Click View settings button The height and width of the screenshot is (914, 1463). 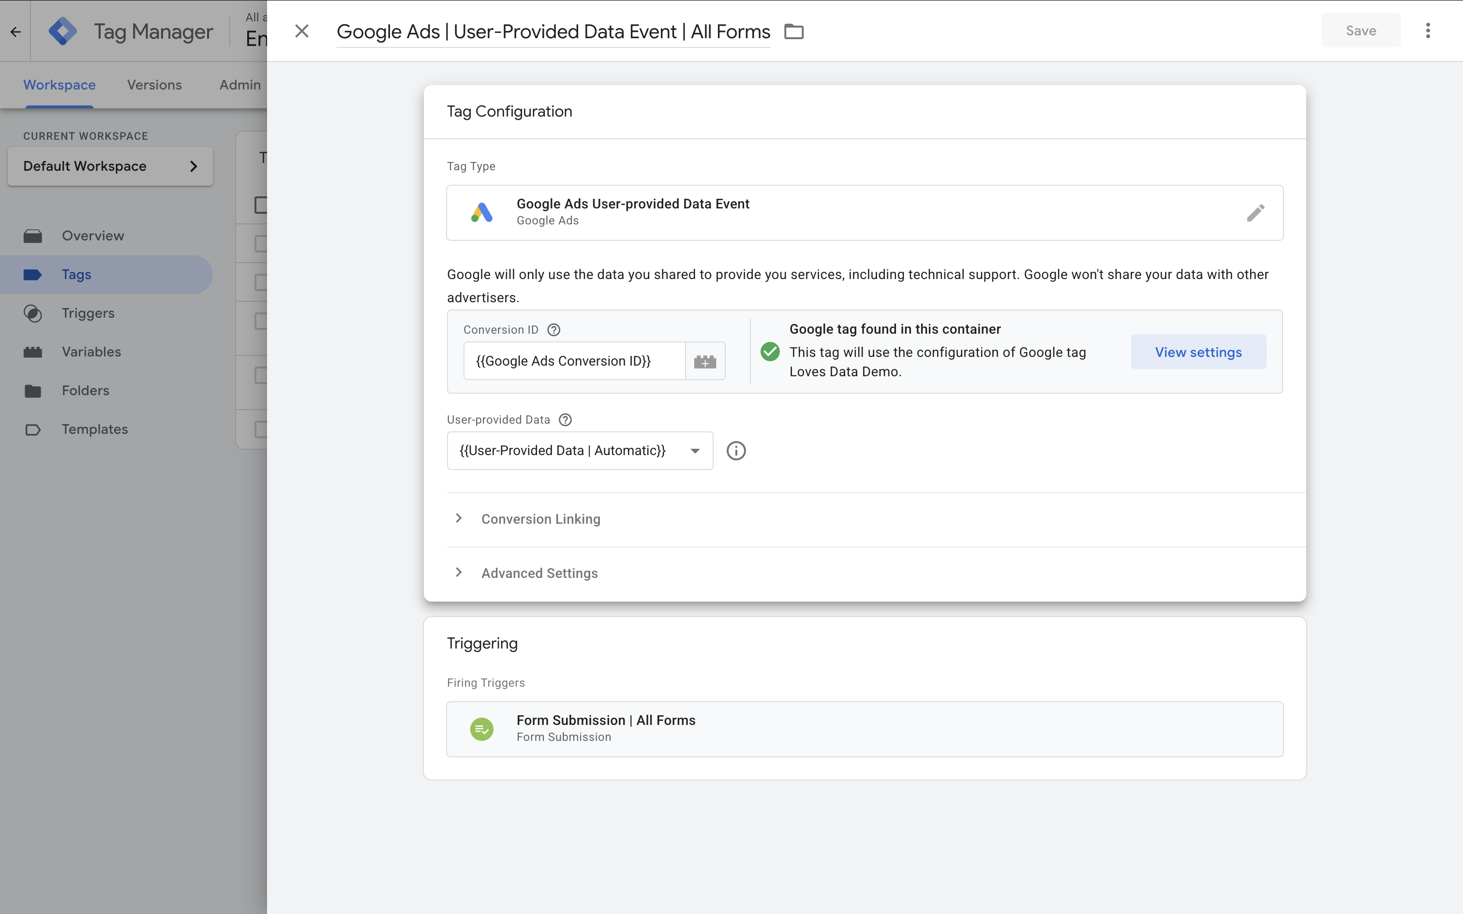(1198, 352)
